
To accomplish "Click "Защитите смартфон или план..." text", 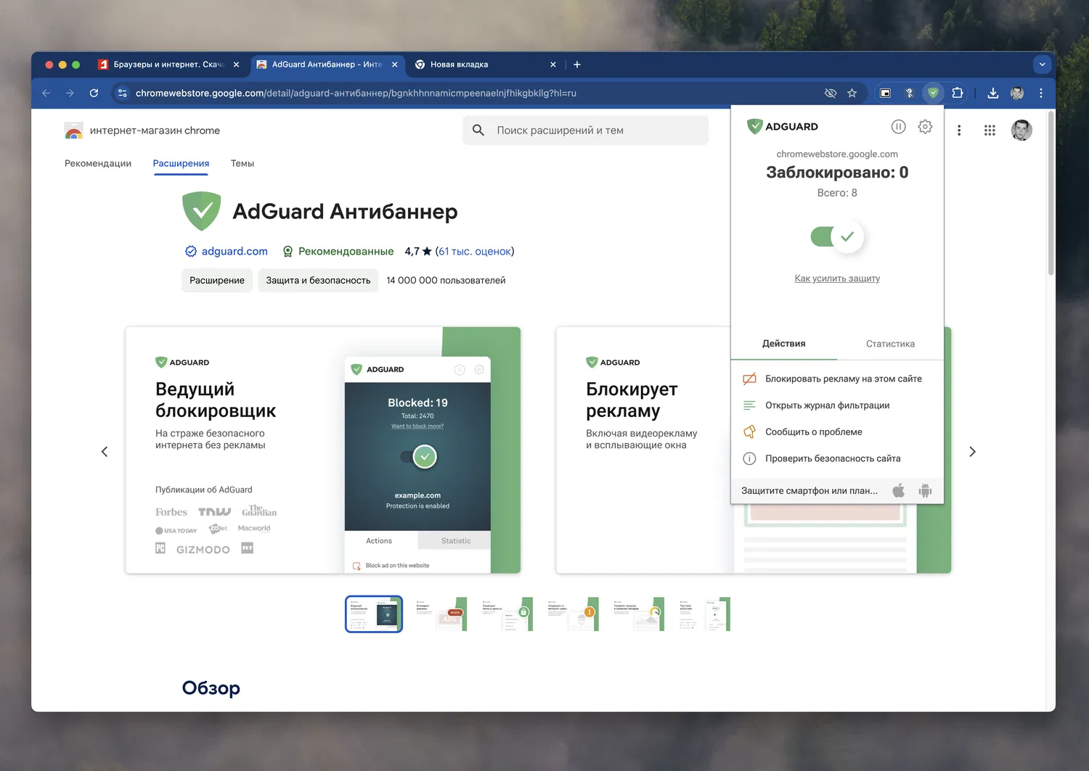I will pos(809,491).
